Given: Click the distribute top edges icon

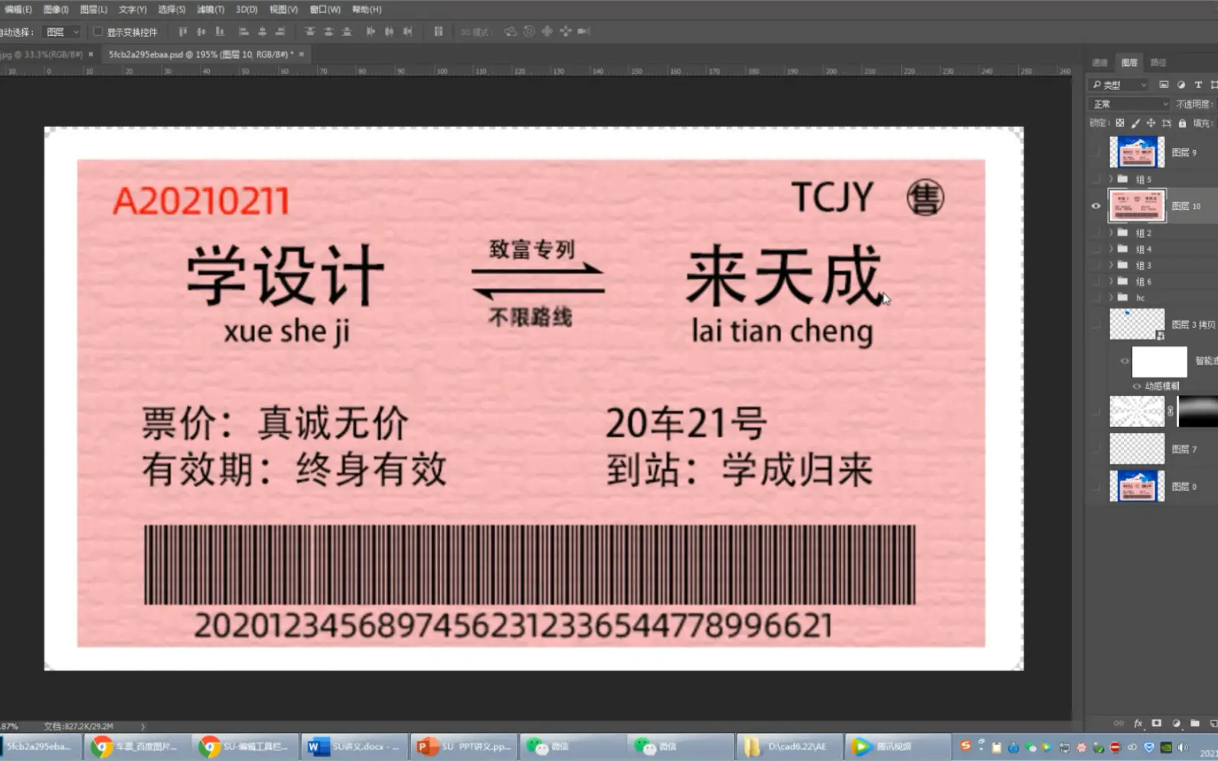Looking at the screenshot, I should 310,31.
